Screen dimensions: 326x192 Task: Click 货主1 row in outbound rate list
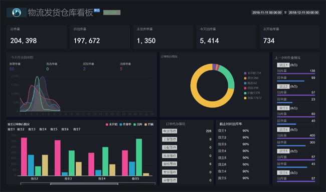click(x=234, y=130)
